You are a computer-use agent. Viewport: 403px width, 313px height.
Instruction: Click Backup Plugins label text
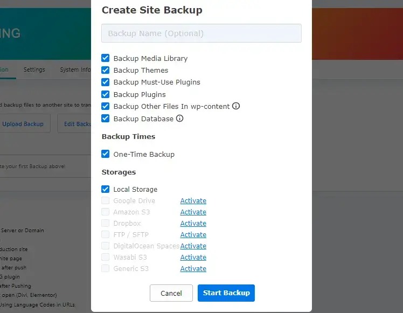click(x=140, y=95)
